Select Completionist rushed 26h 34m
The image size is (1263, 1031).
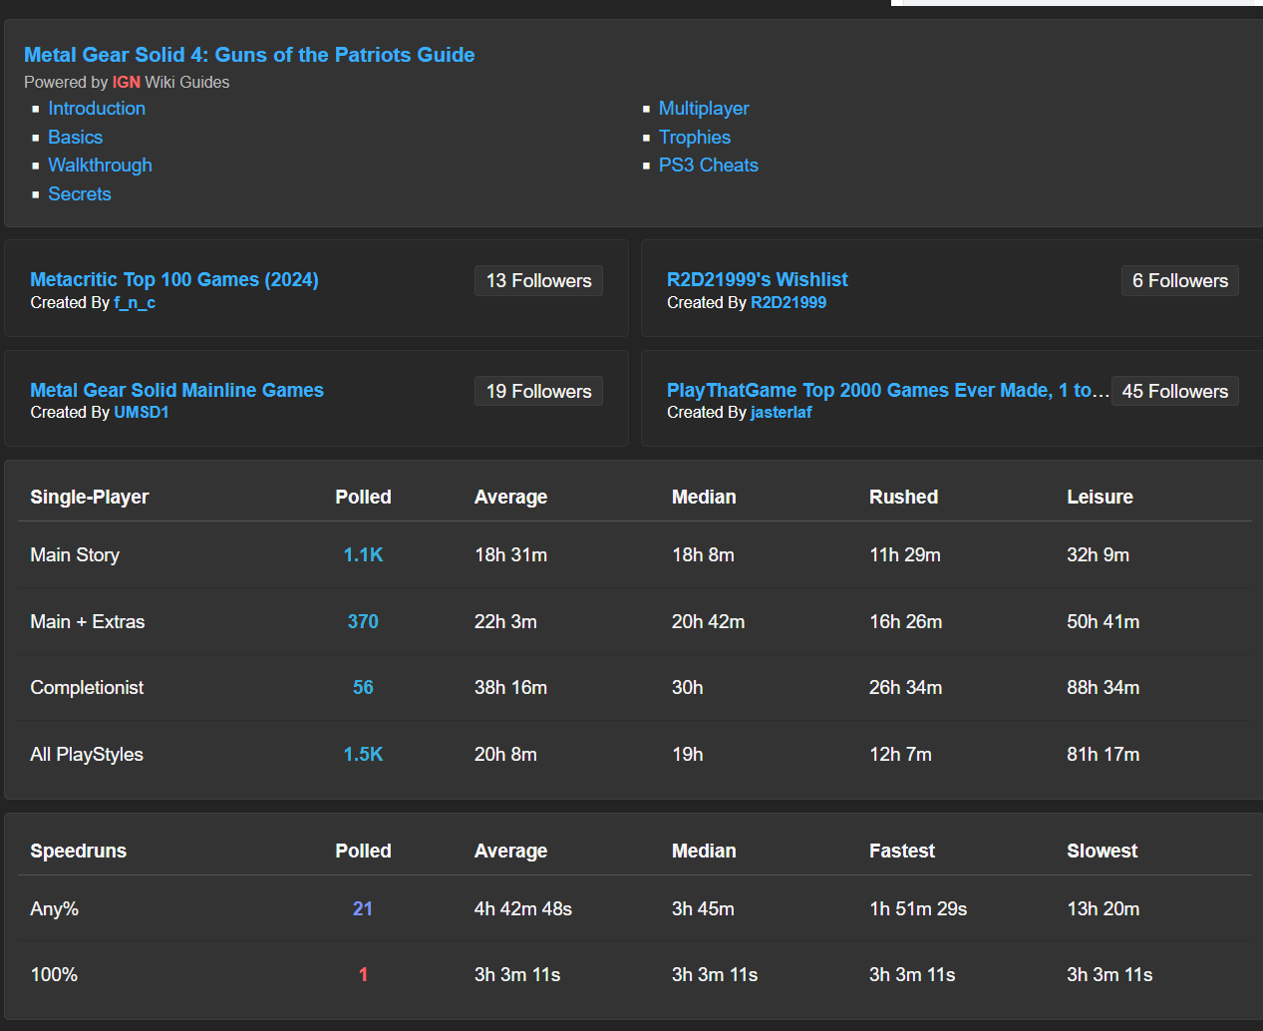click(905, 688)
